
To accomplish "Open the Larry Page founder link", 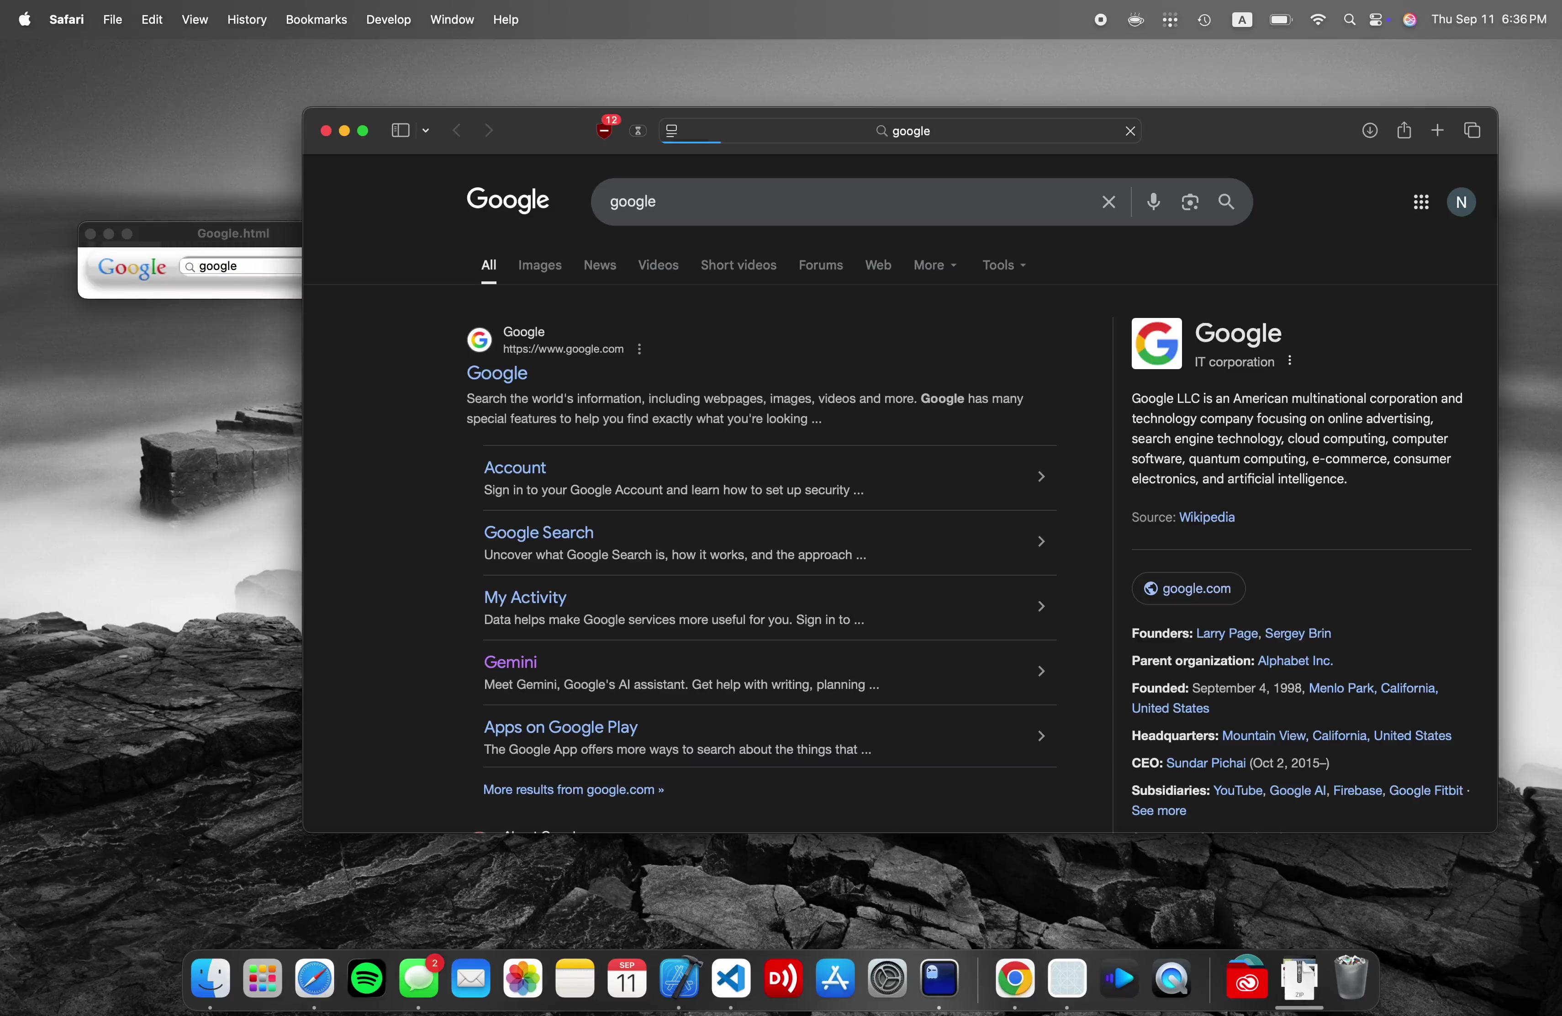I will pyautogui.click(x=1227, y=633).
